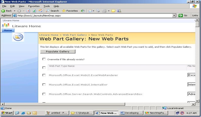This screenshot has width=201, height=117.
Task: Click file name field starting with Exce
Action: tap(192, 75)
